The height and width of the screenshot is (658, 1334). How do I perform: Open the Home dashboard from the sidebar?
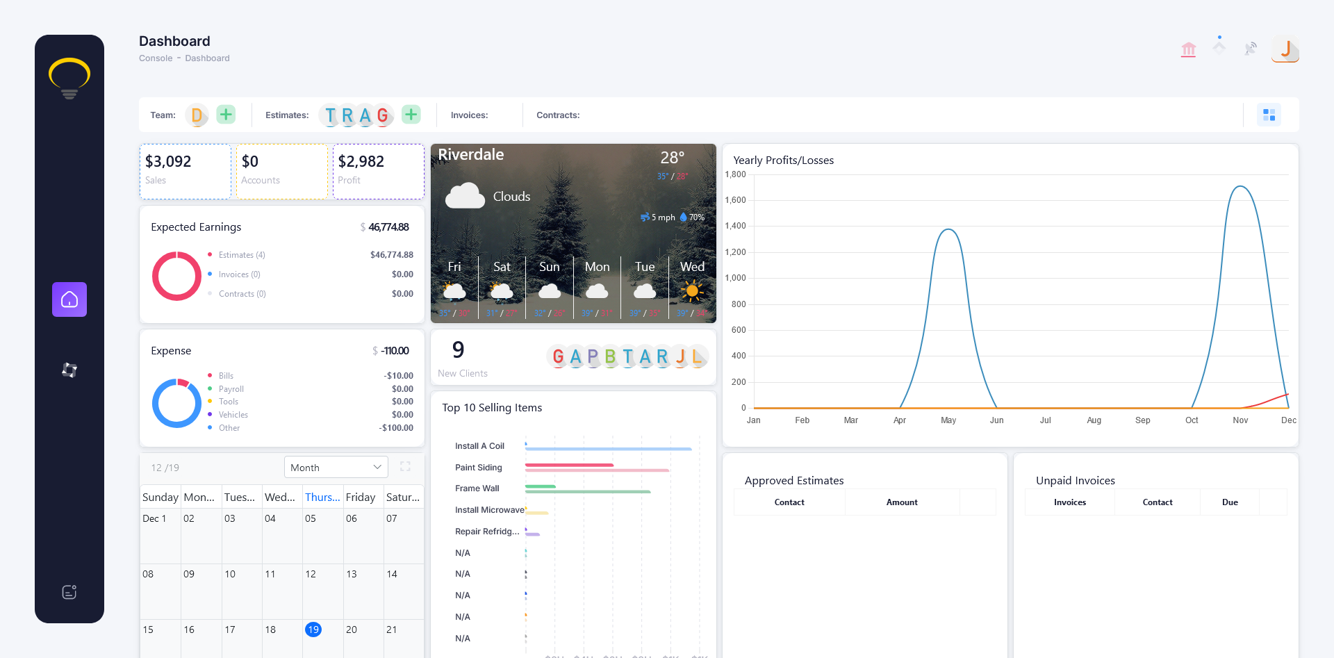[69, 299]
